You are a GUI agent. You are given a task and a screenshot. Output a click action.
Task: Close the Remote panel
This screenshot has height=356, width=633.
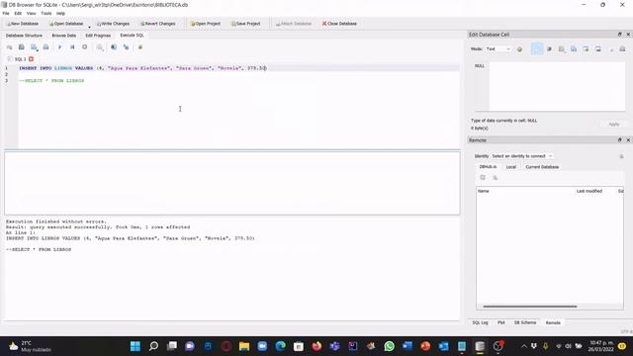coord(628,140)
